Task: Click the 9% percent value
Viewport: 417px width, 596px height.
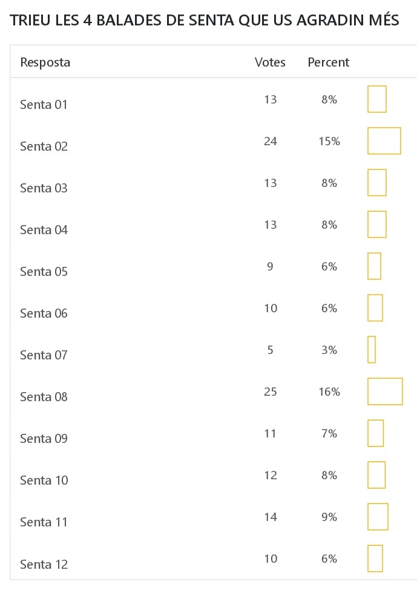Action: [x=329, y=517]
